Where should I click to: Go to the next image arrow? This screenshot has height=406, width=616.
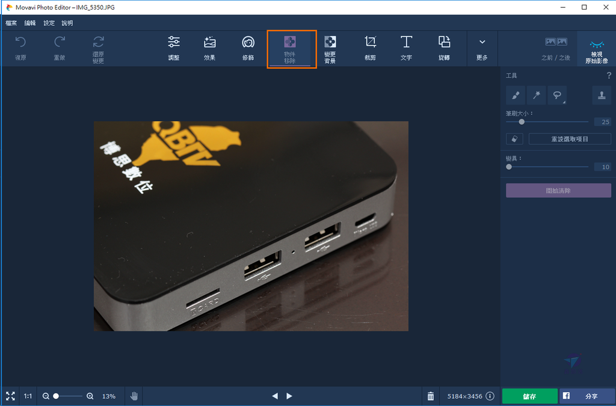click(x=289, y=396)
